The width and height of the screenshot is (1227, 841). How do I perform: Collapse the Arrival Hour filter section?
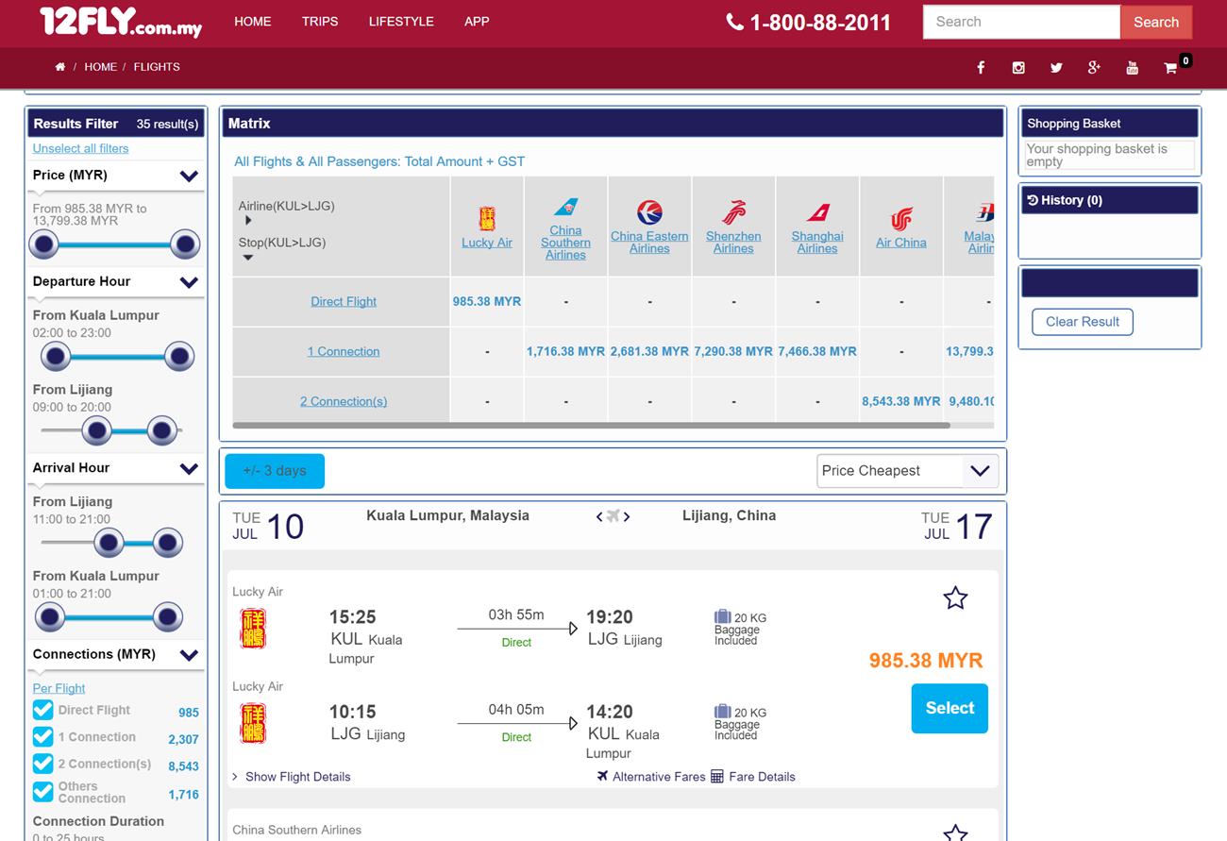click(189, 469)
